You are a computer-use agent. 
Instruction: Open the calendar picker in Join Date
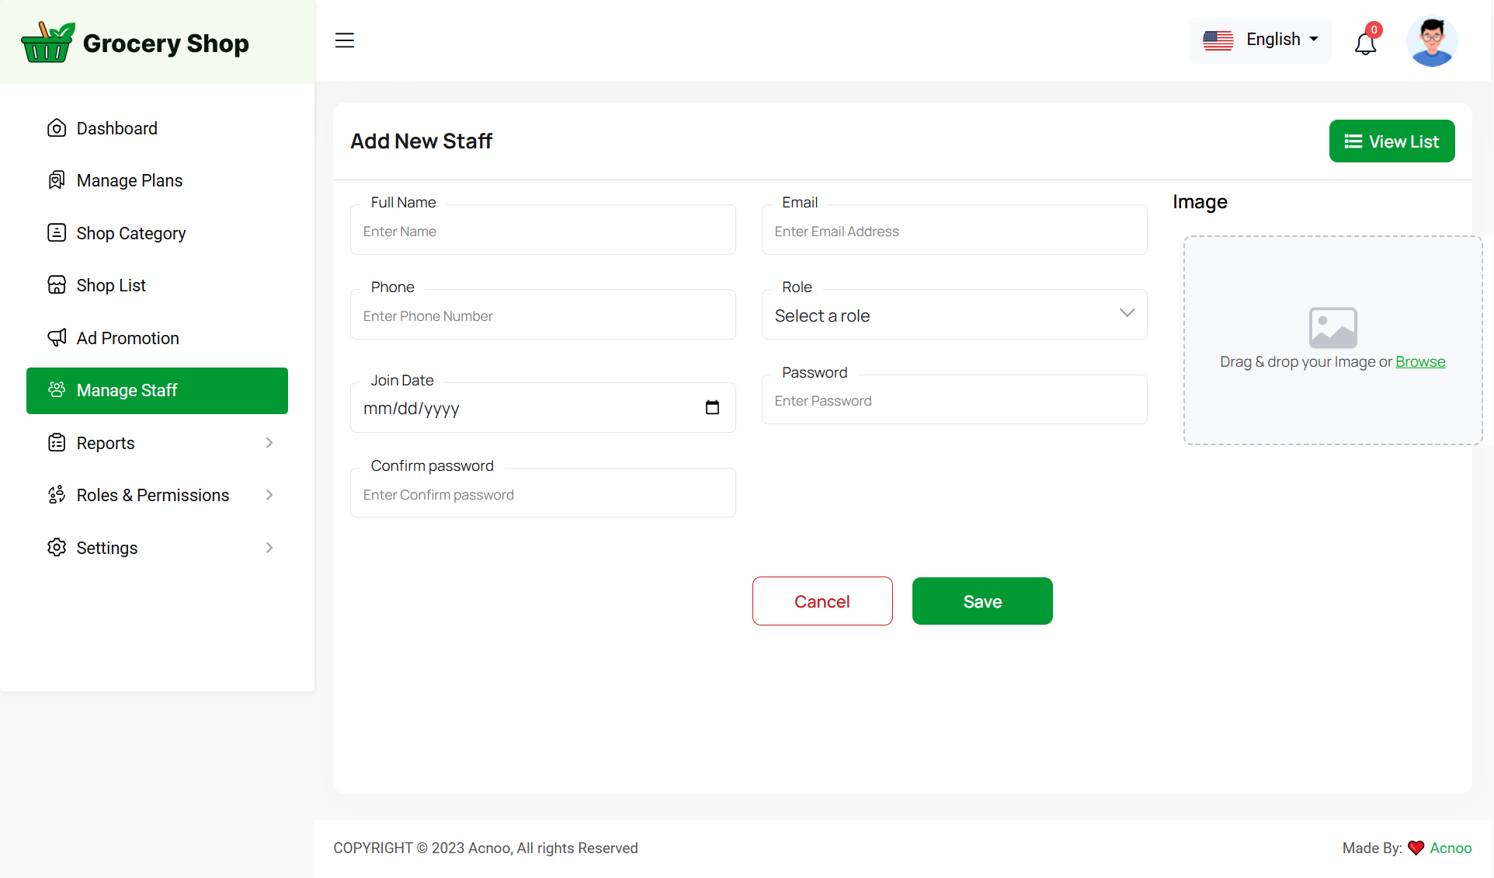tap(712, 407)
